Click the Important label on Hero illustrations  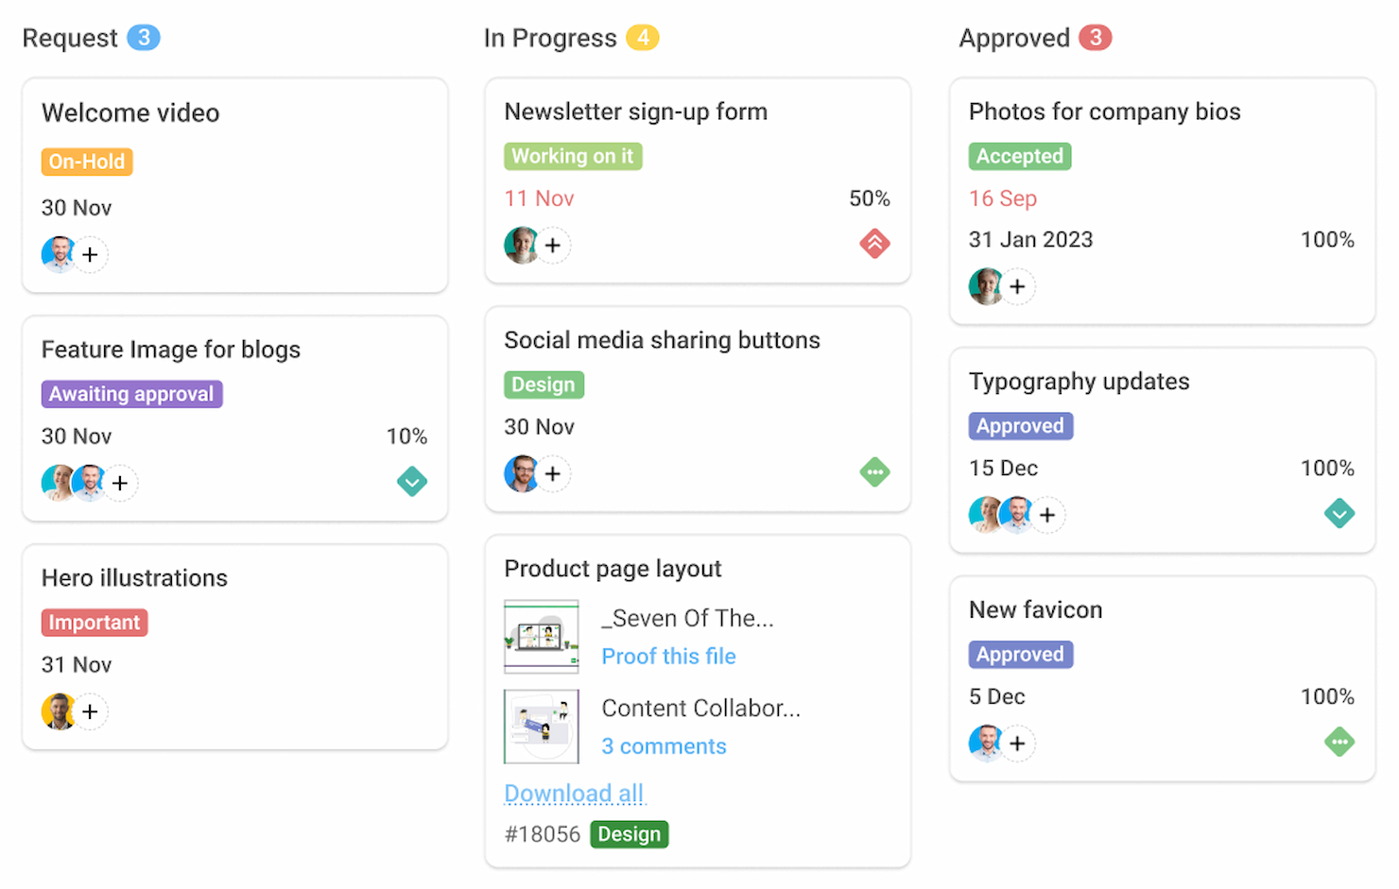[95, 623]
